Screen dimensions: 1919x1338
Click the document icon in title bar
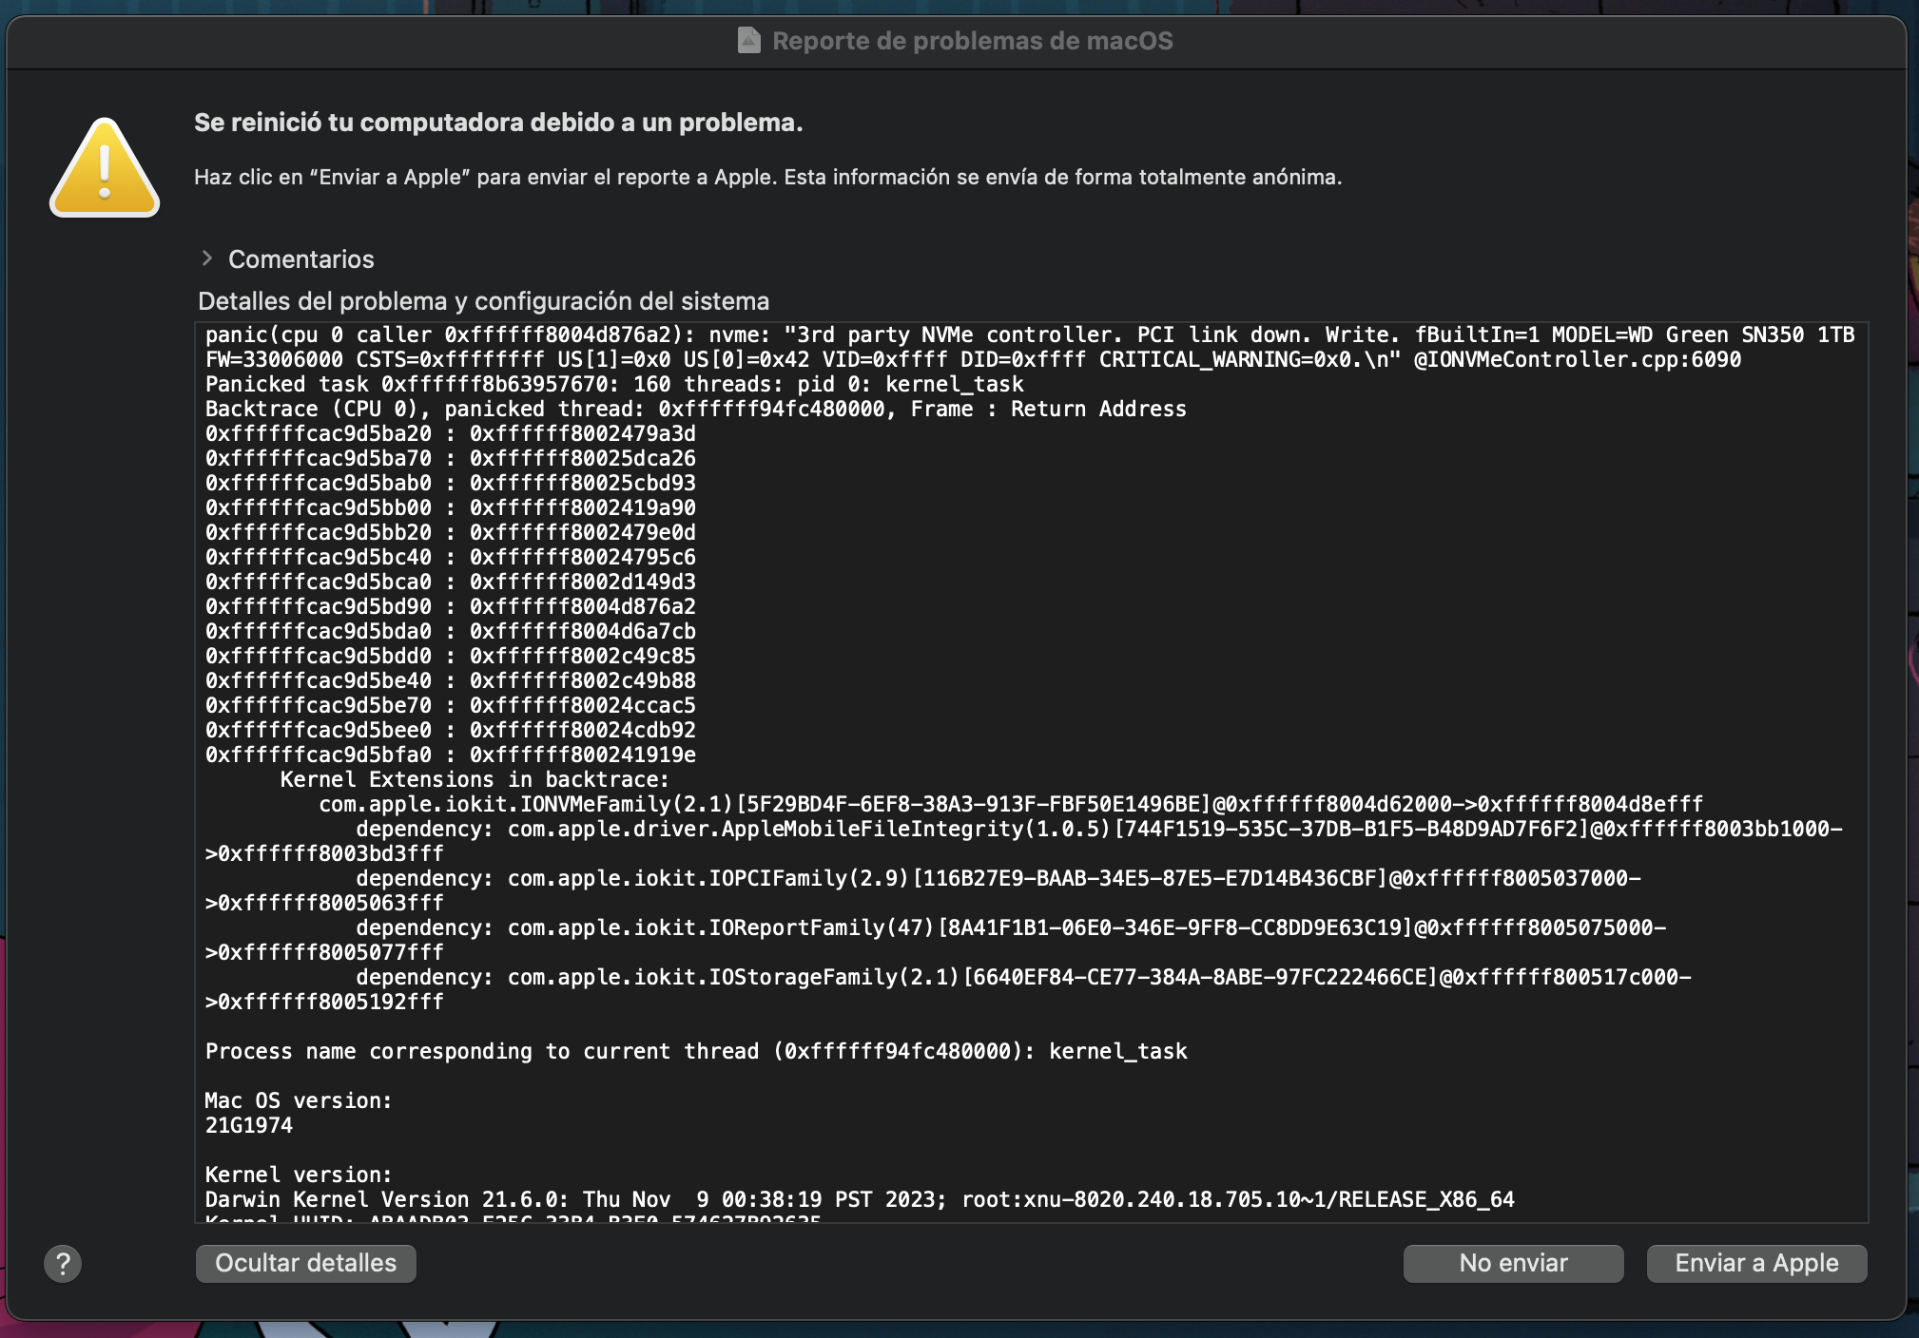pos(749,41)
